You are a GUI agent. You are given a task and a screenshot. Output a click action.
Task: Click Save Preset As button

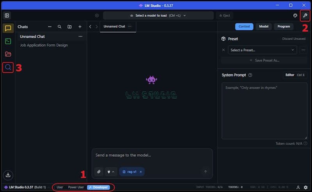coord(264,61)
